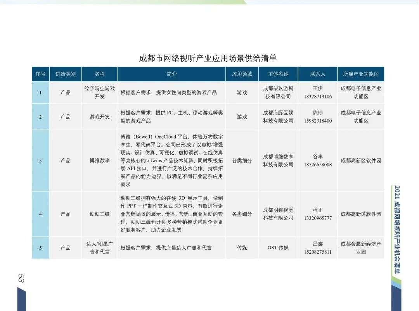
Task: Select the 简介 column header
Action: point(171,74)
